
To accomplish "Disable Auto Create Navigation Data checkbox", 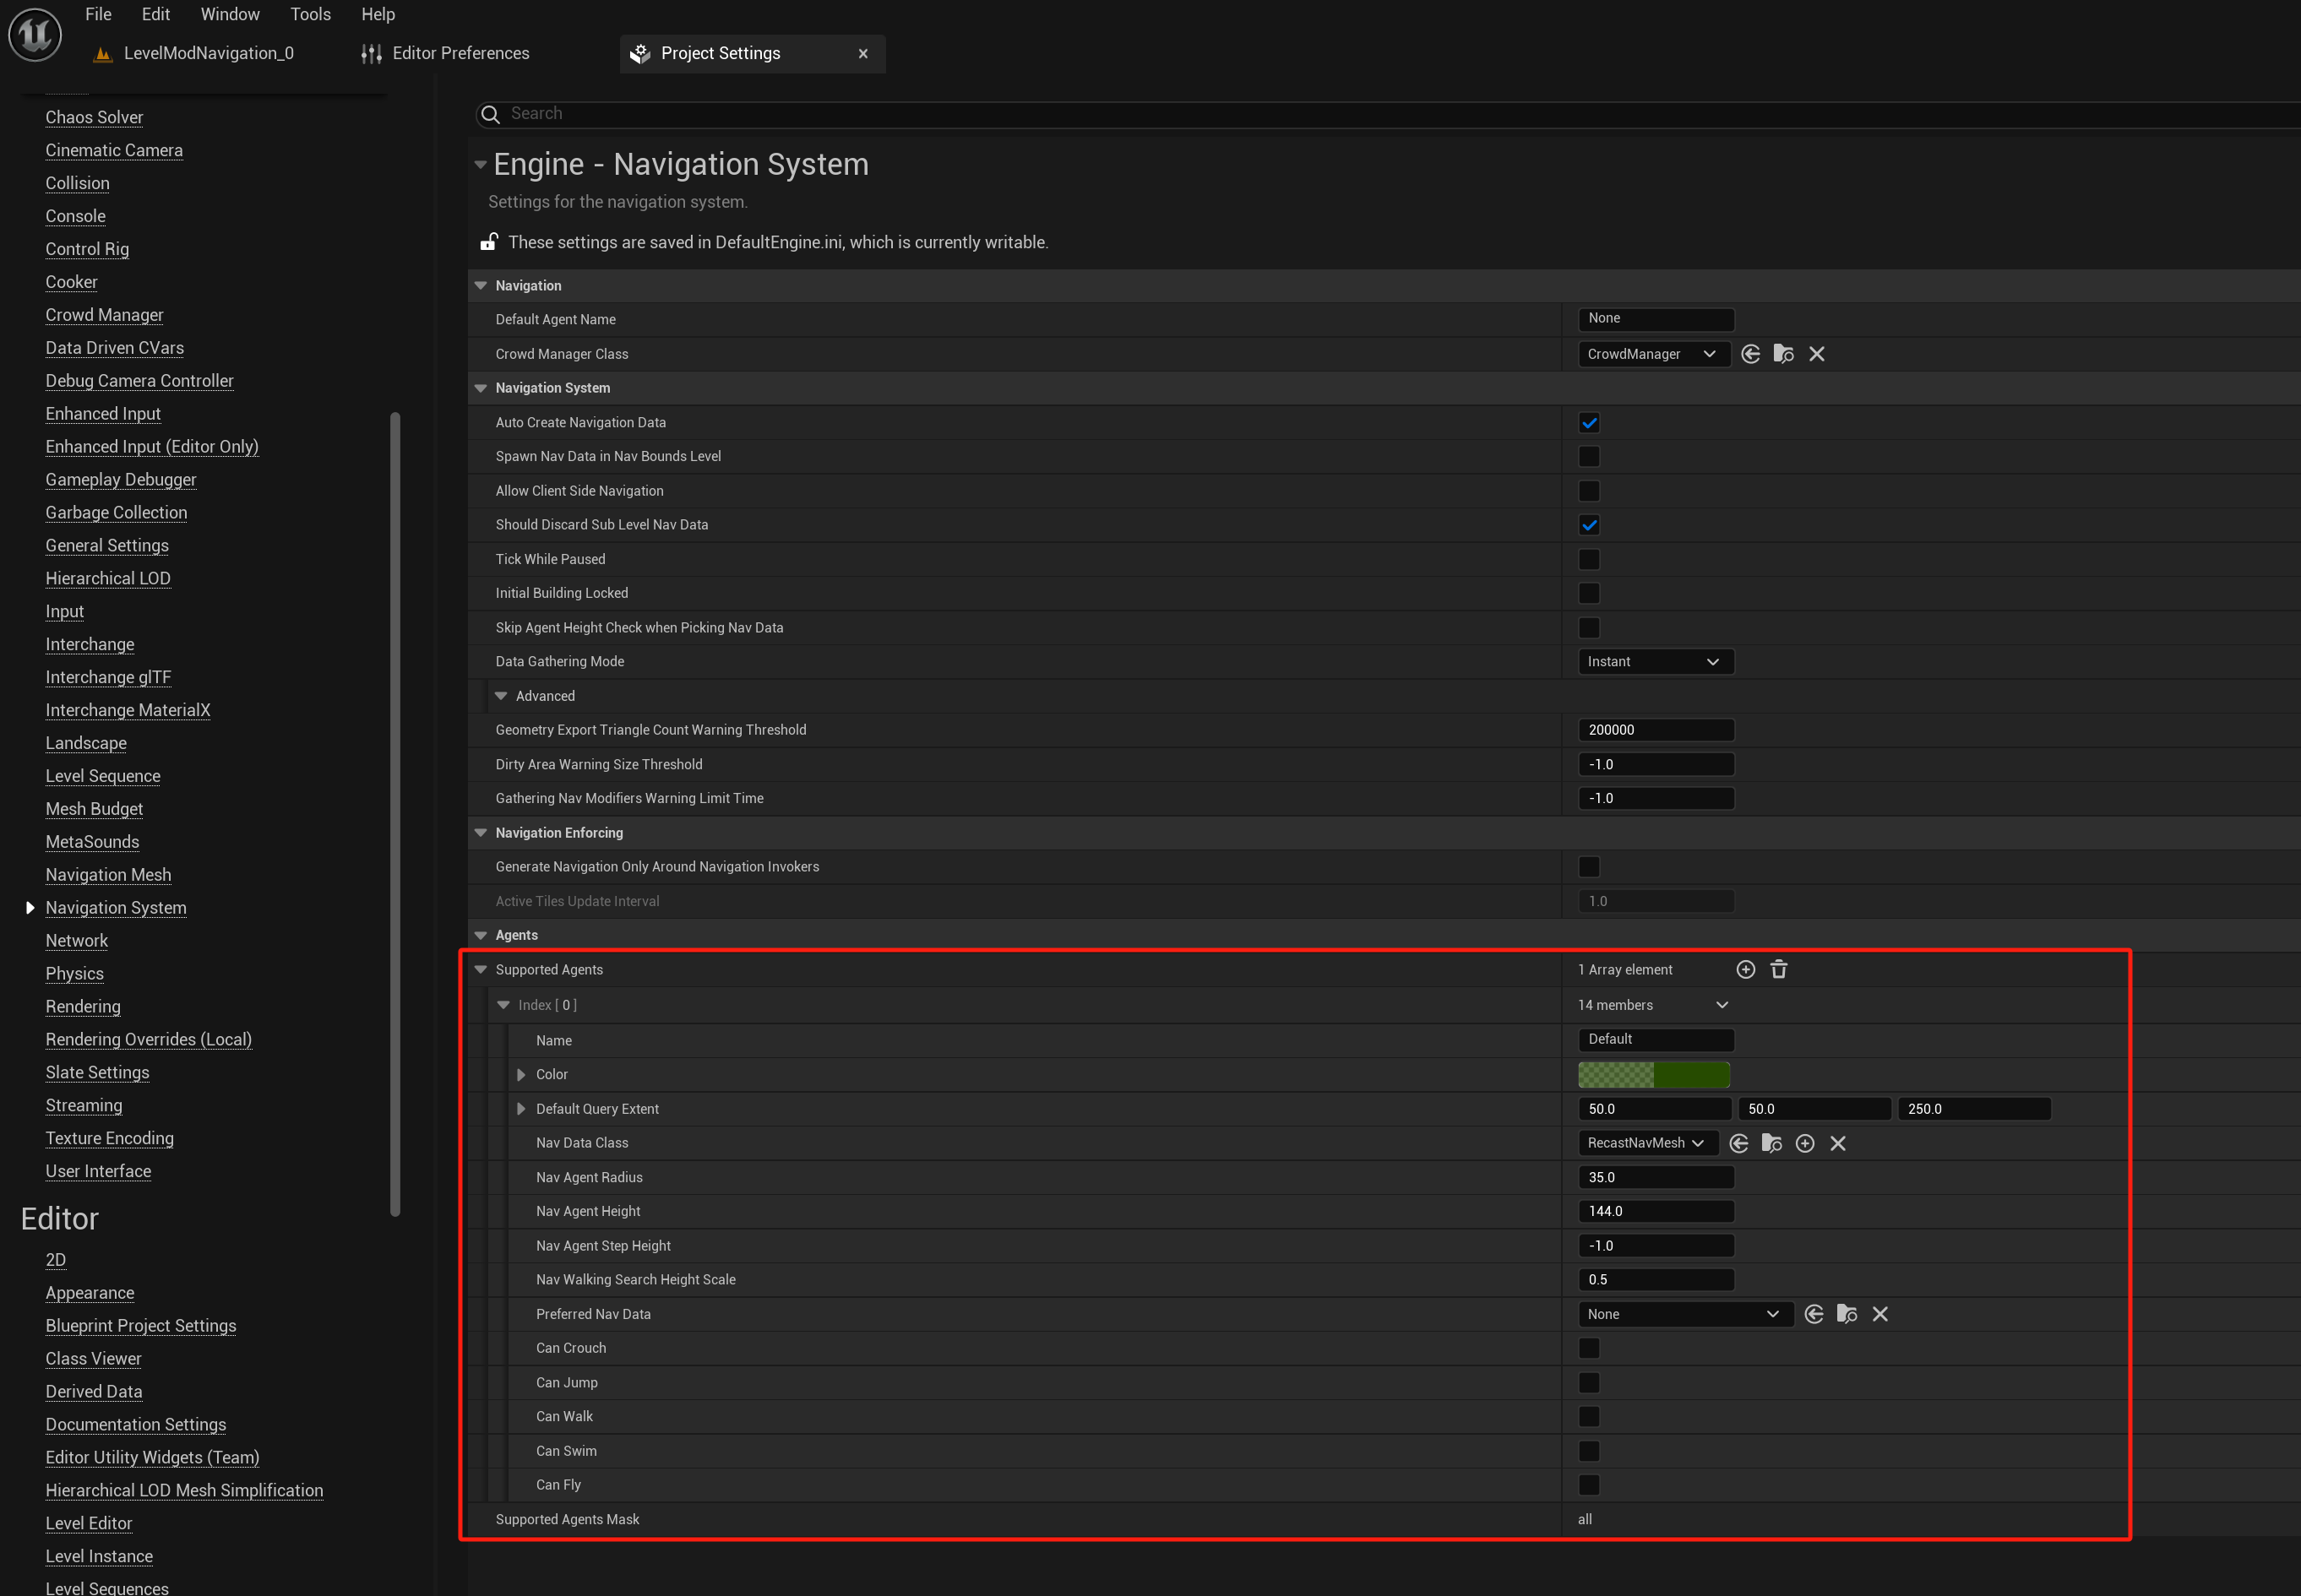I will [x=1589, y=423].
